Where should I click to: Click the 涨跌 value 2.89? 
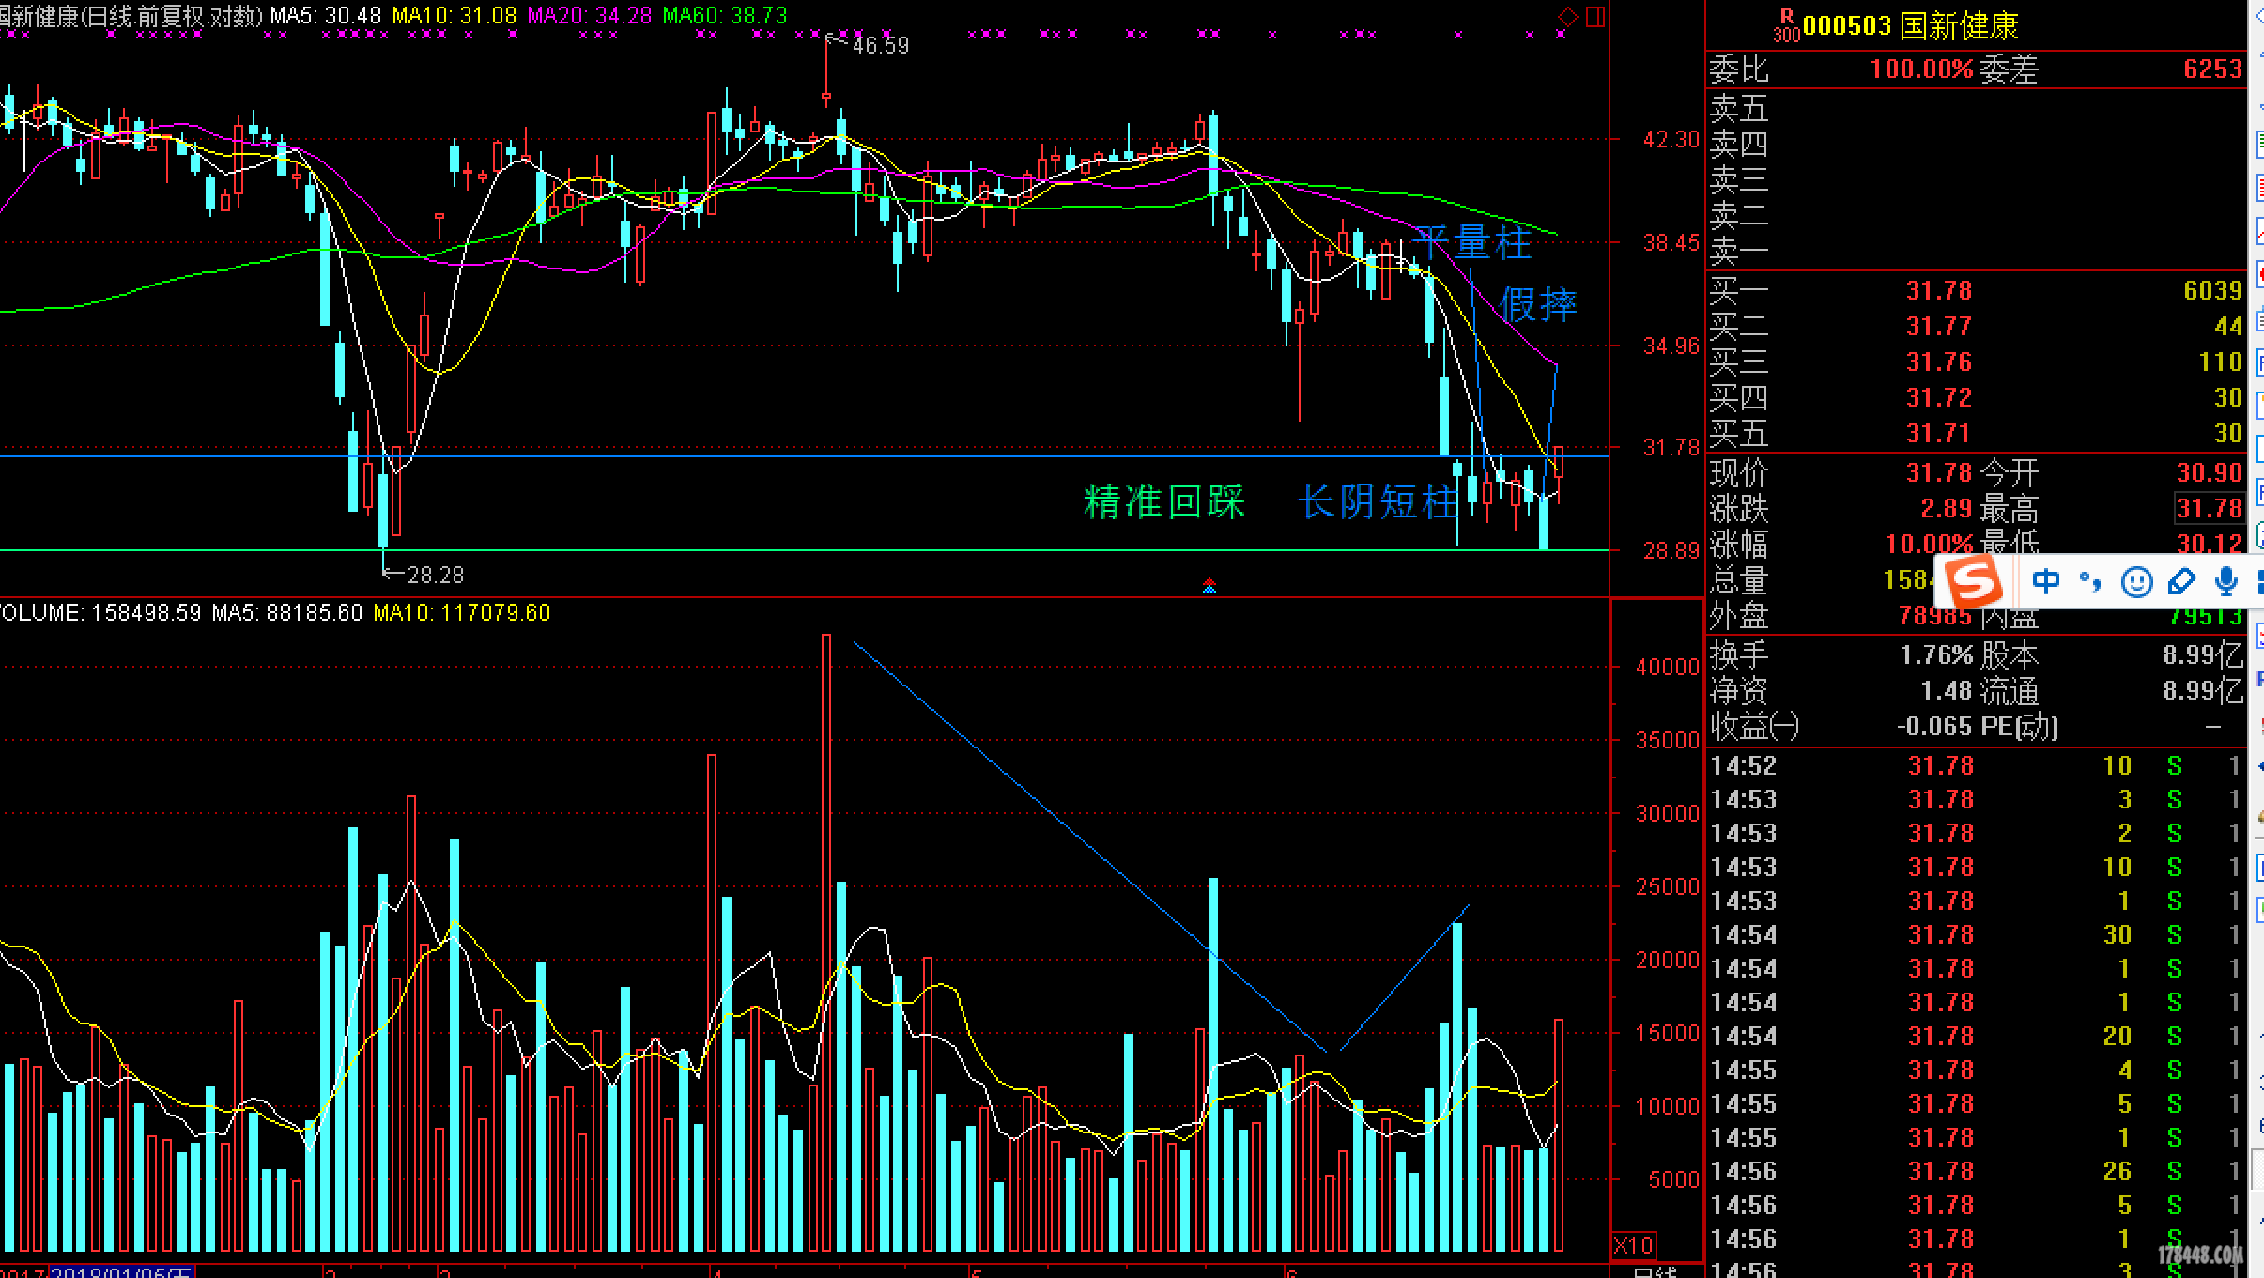point(1946,508)
